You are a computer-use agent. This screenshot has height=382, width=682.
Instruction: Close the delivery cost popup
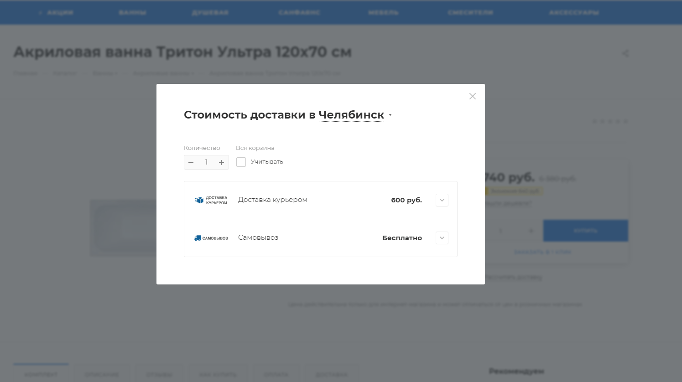(472, 96)
